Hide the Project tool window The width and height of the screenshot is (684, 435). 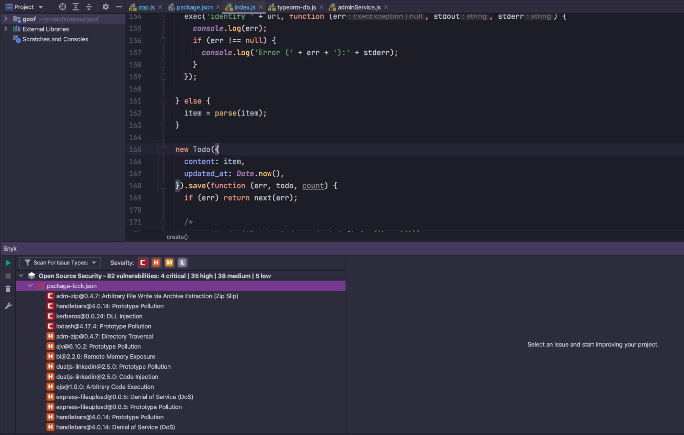[x=118, y=7]
